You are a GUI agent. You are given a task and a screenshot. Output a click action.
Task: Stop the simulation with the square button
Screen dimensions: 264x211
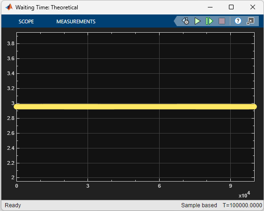222,21
